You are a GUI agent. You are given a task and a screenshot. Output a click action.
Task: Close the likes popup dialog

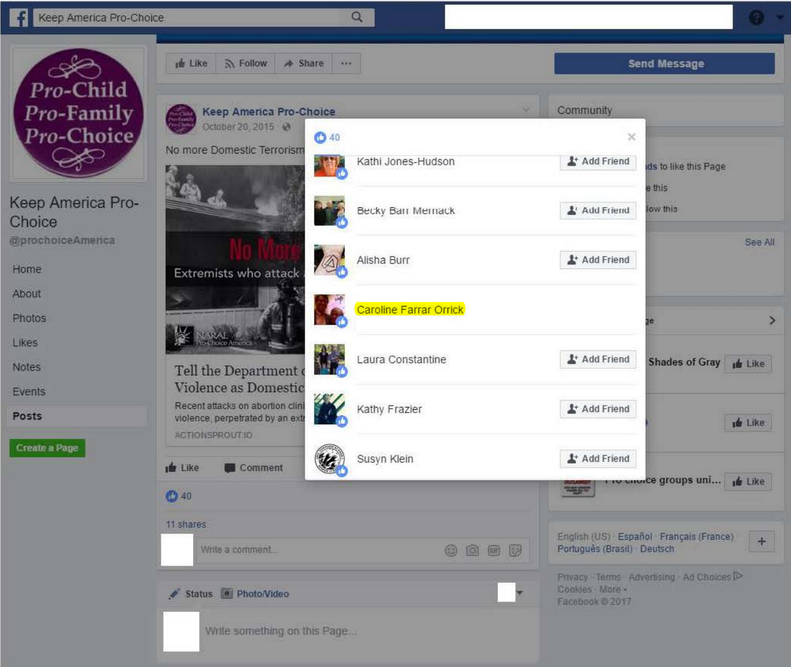(631, 137)
